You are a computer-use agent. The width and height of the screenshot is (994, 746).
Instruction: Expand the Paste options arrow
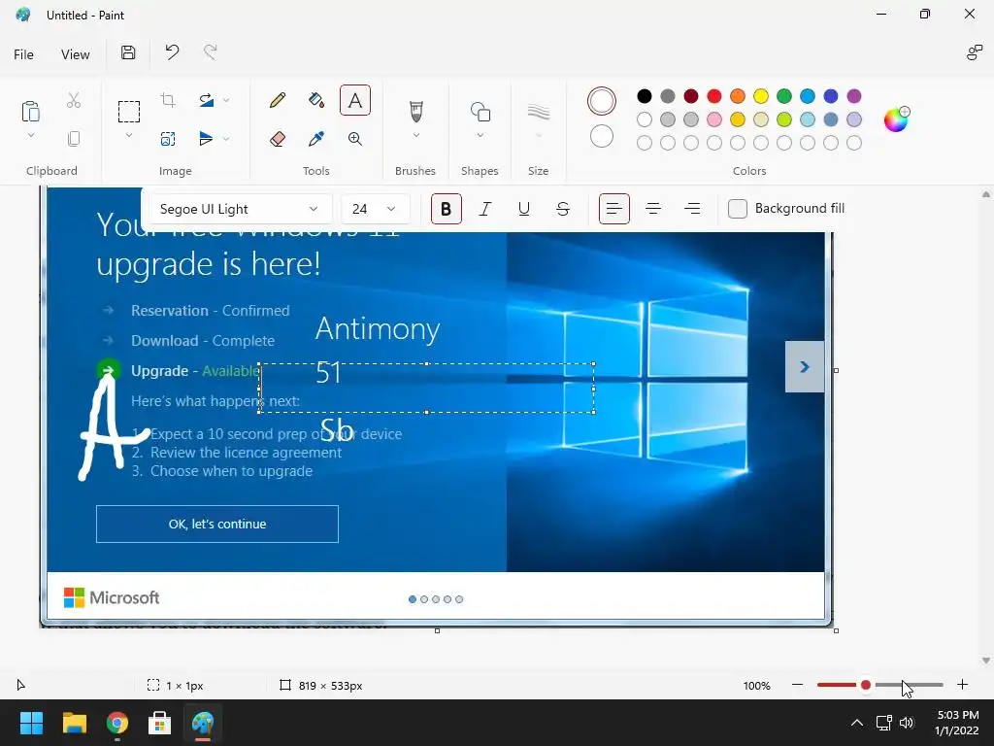click(x=30, y=135)
